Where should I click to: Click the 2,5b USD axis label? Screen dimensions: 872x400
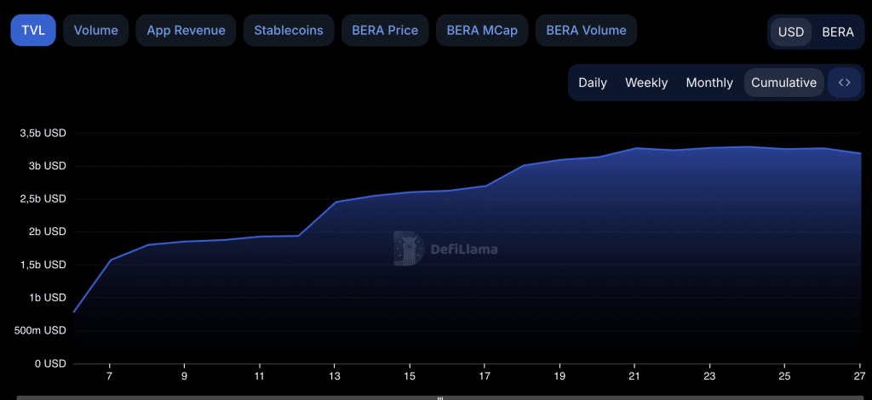[43, 199]
